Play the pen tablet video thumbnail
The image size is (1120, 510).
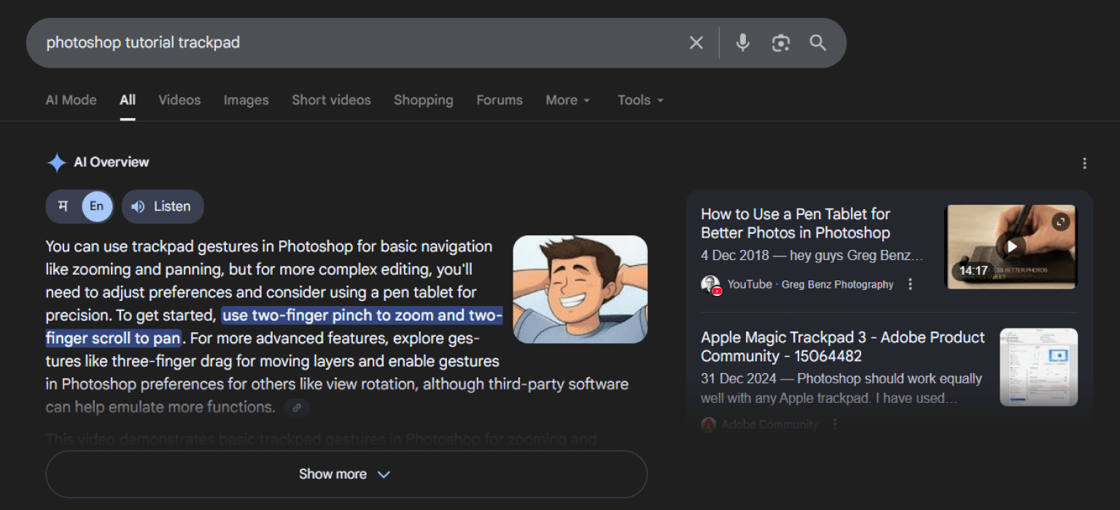1011,247
